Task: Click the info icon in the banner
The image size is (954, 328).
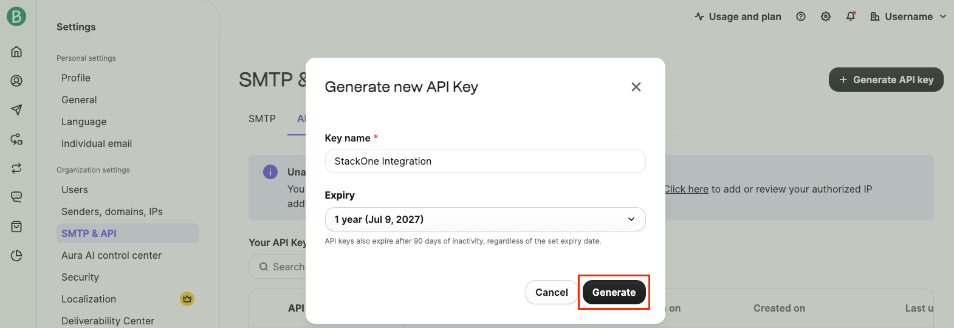Action: pos(270,172)
